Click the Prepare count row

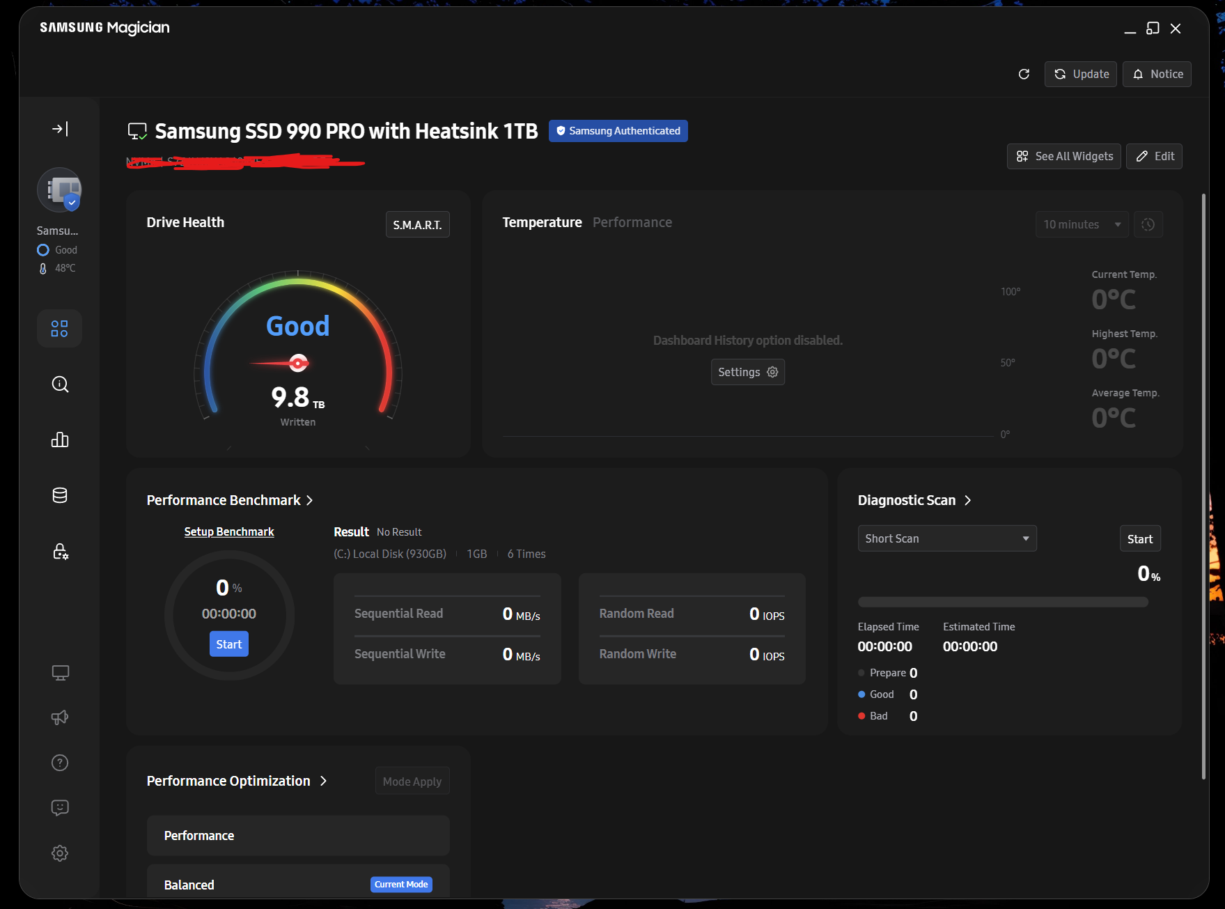click(888, 673)
